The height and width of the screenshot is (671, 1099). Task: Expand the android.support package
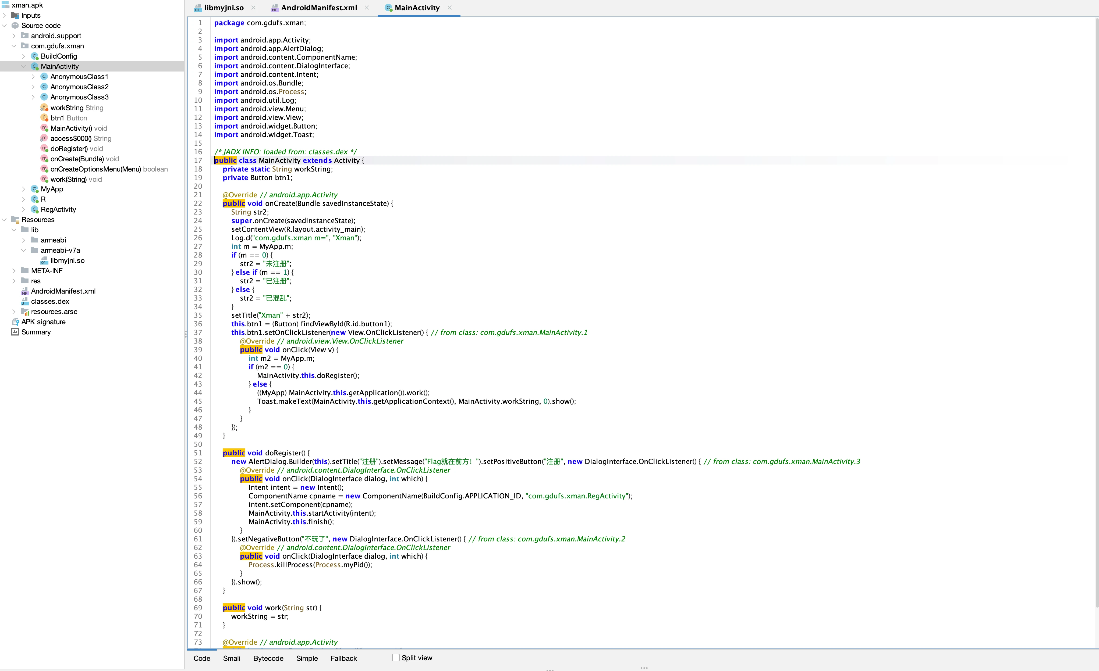coord(14,36)
